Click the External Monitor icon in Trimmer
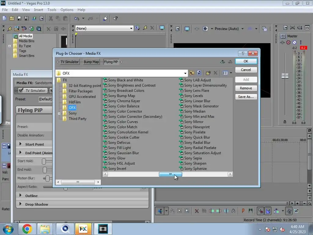The height and width of the screenshot is (235, 313). click(x=162, y=28)
